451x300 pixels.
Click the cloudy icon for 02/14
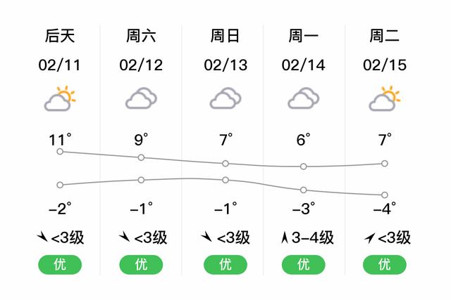click(x=304, y=98)
